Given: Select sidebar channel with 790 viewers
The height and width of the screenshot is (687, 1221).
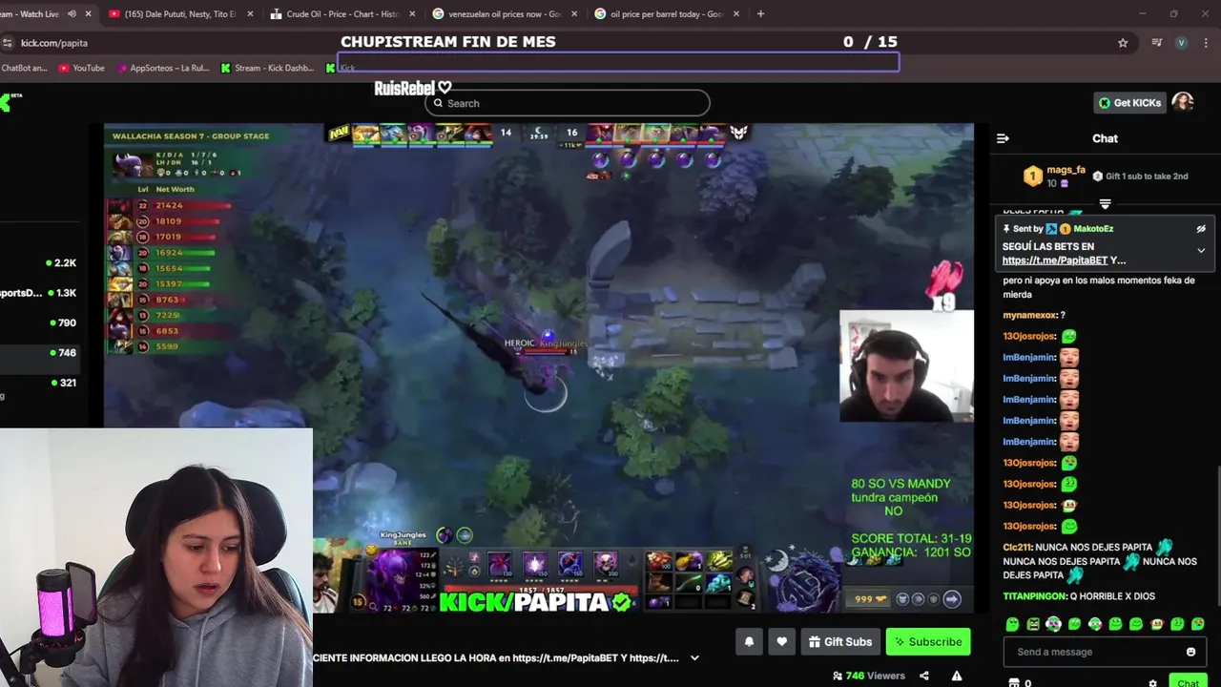Looking at the screenshot, I should coord(39,323).
